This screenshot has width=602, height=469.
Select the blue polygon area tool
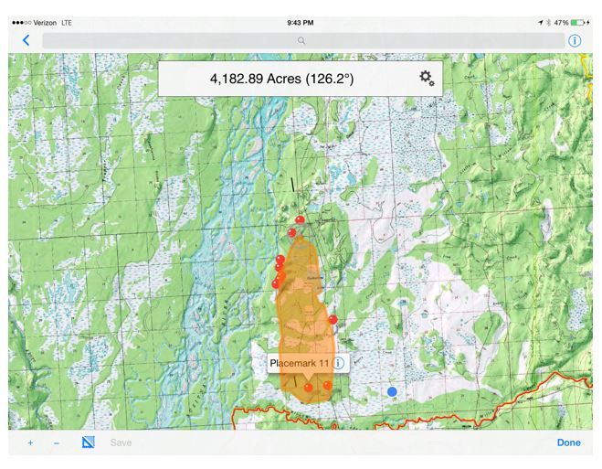(x=89, y=442)
